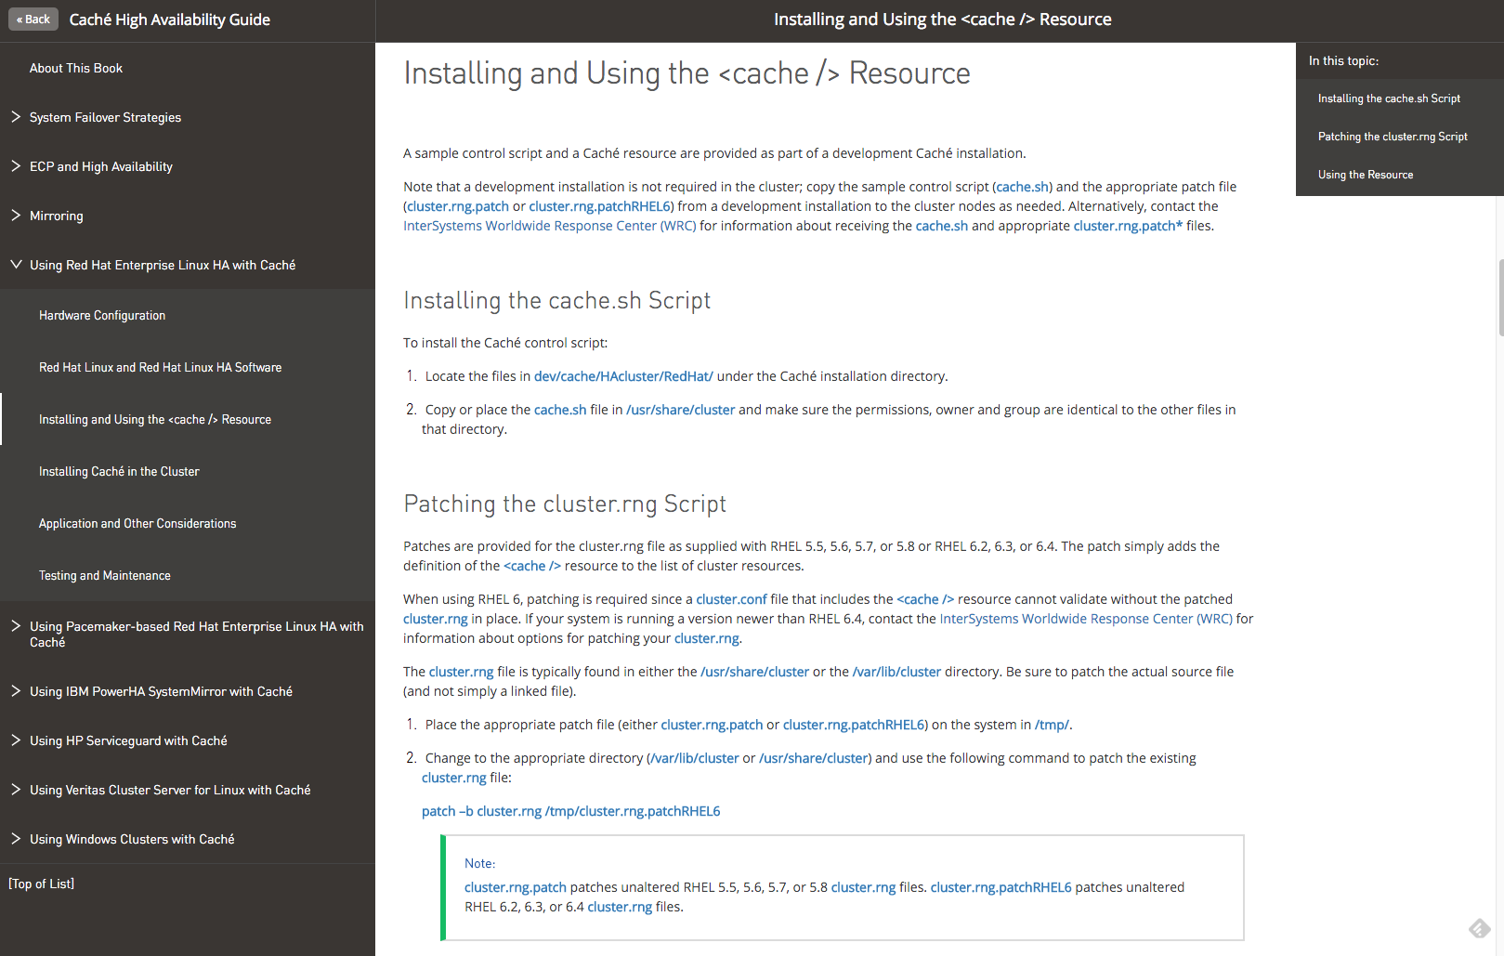Click the cluster.rng.patch* link

click(1128, 226)
